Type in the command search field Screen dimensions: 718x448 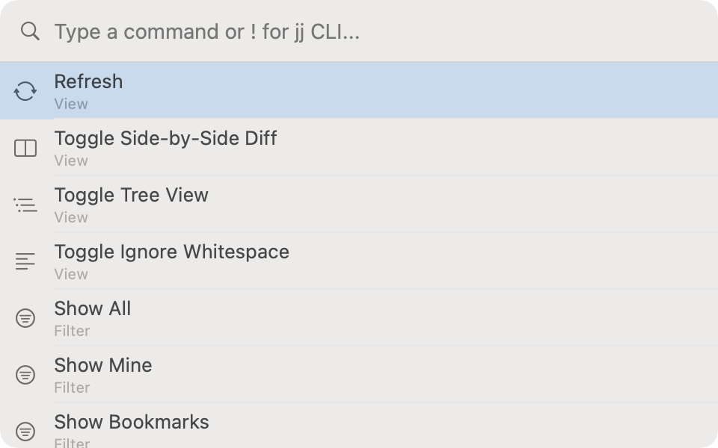point(374,31)
